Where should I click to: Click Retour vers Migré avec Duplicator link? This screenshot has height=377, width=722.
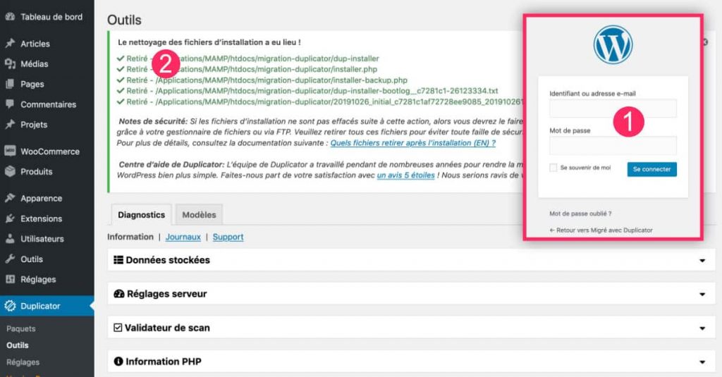[x=601, y=230]
